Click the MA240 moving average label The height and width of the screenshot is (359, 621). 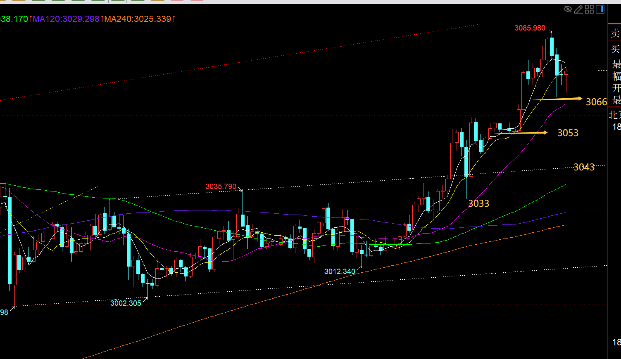point(138,19)
